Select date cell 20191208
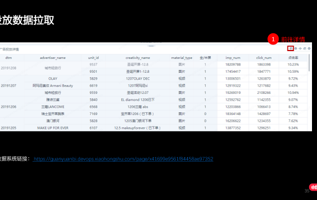The image size is (317, 200). 8,68
